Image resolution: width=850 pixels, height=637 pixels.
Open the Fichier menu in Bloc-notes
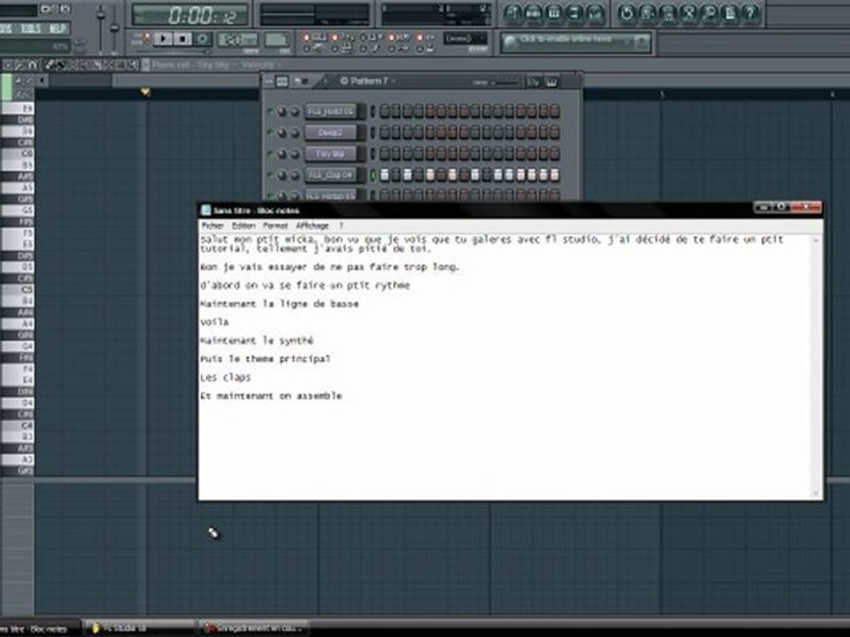coord(212,226)
